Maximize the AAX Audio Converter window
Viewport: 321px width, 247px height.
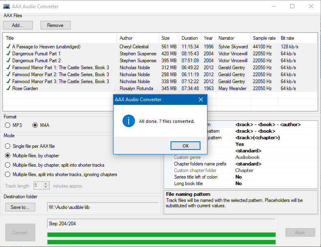292,6
